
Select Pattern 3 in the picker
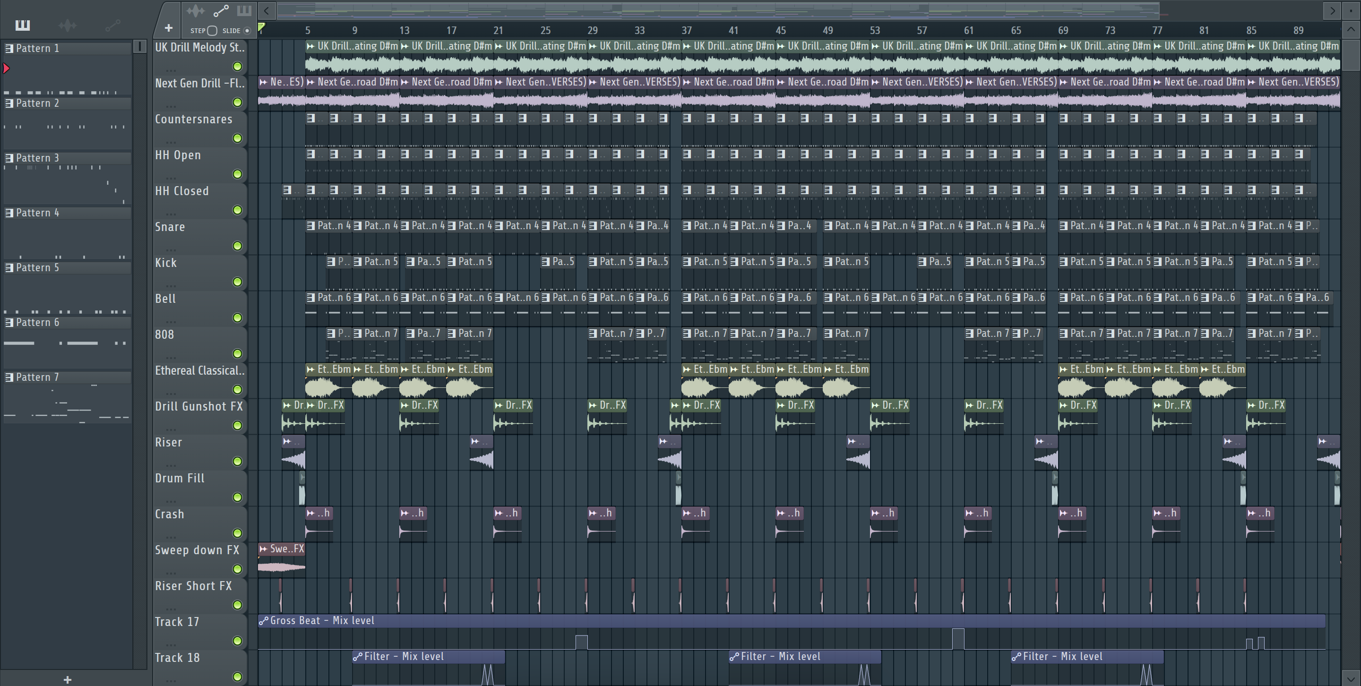(x=67, y=158)
